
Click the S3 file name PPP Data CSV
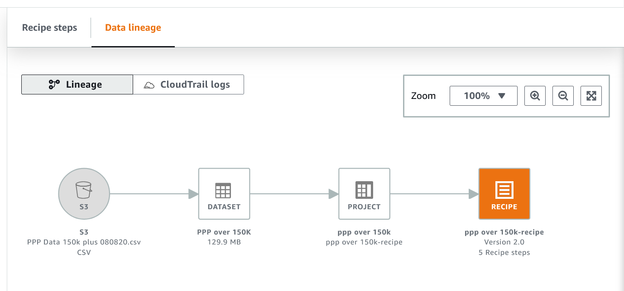84,242
